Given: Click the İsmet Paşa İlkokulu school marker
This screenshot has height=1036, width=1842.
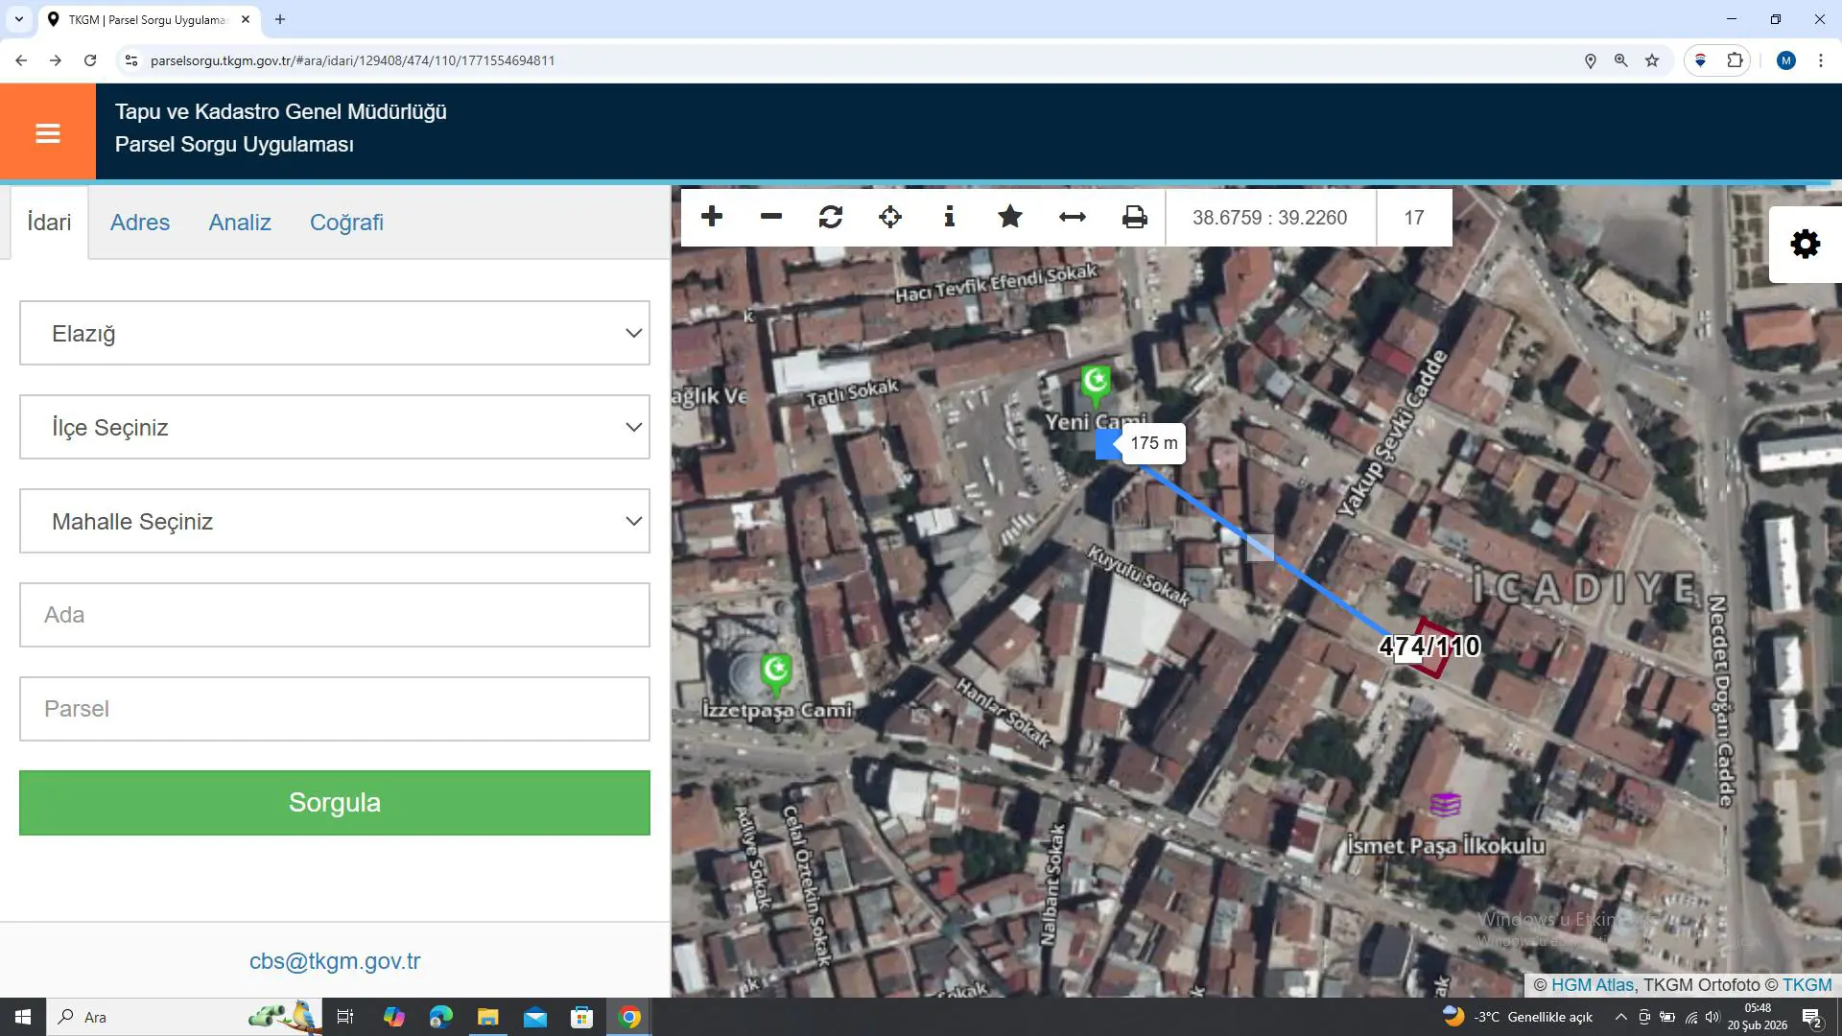Looking at the screenshot, I should click(x=1446, y=804).
